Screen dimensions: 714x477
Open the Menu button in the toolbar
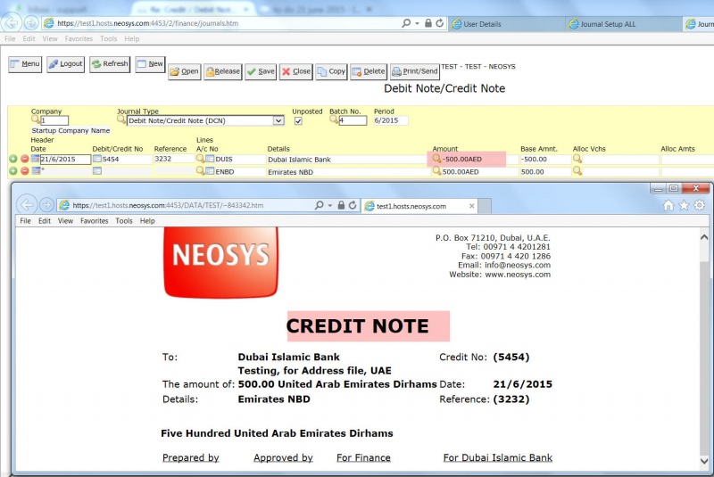coord(25,64)
